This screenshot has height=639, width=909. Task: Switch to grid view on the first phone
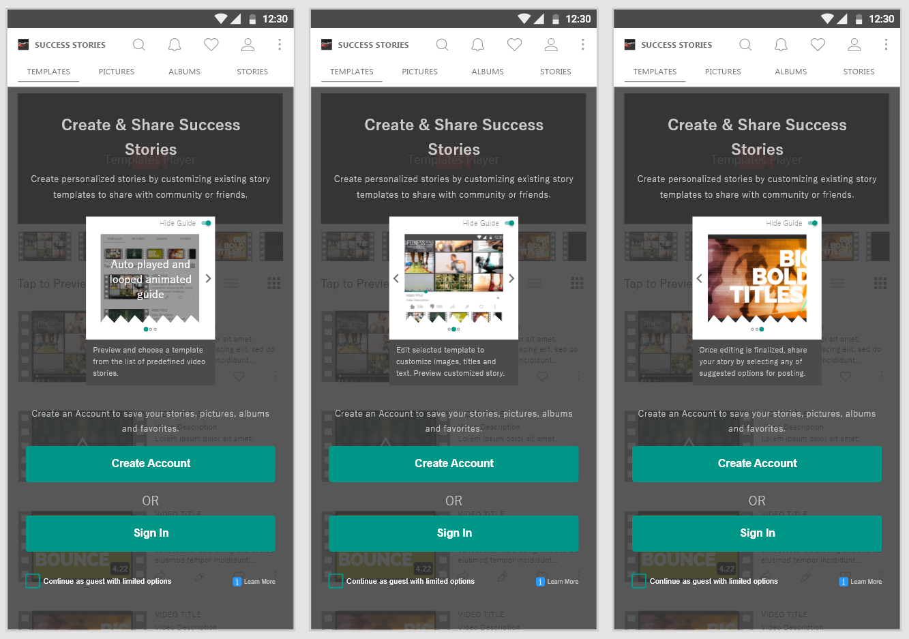274,283
